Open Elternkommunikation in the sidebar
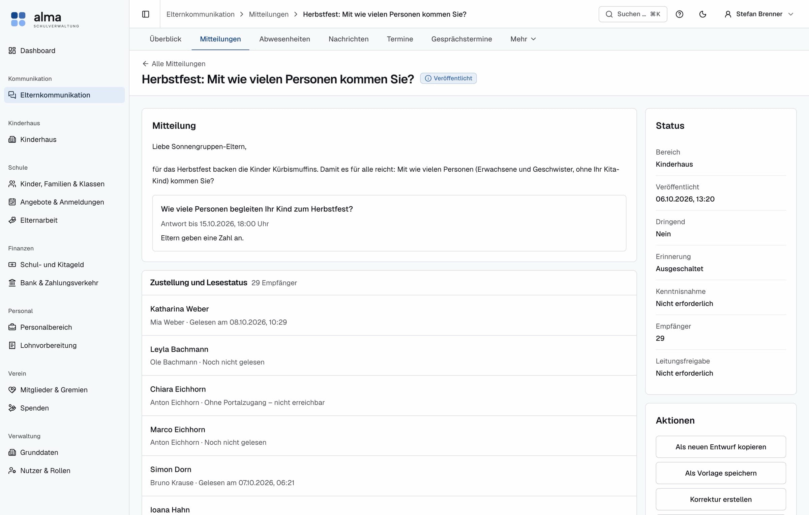The height and width of the screenshot is (515, 809). [64, 95]
